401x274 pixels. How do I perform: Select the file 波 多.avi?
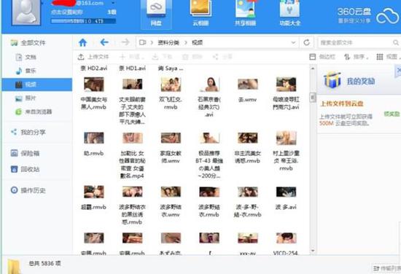point(286,197)
